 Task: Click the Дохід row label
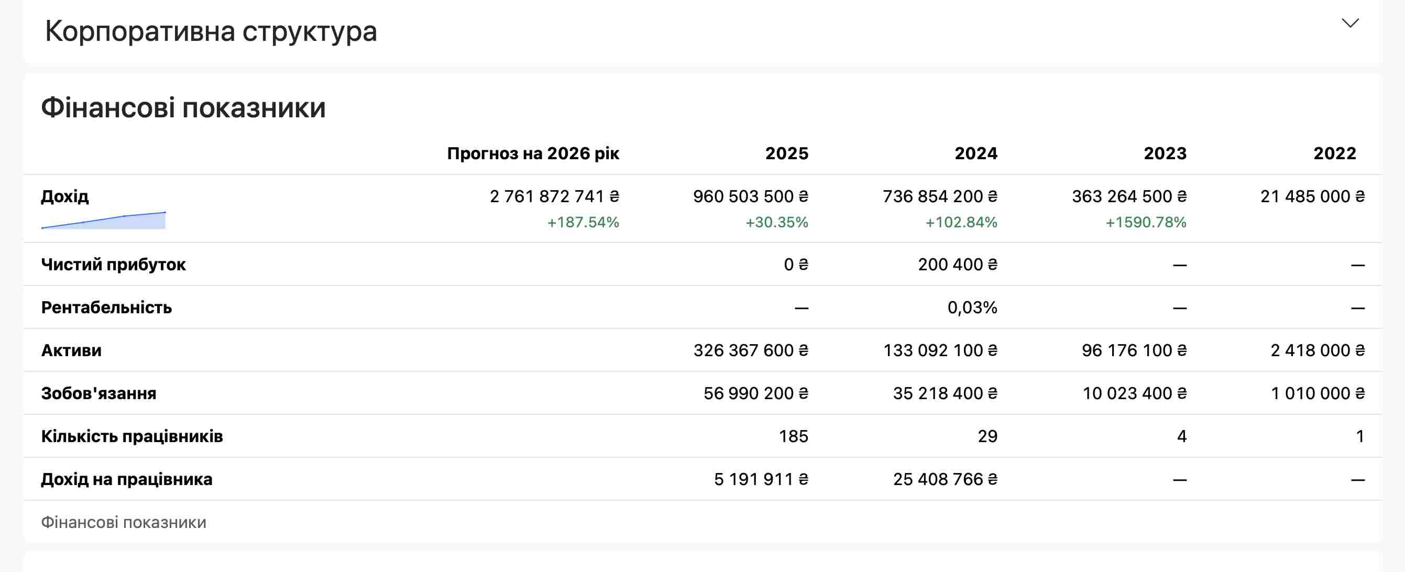click(x=65, y=196)
